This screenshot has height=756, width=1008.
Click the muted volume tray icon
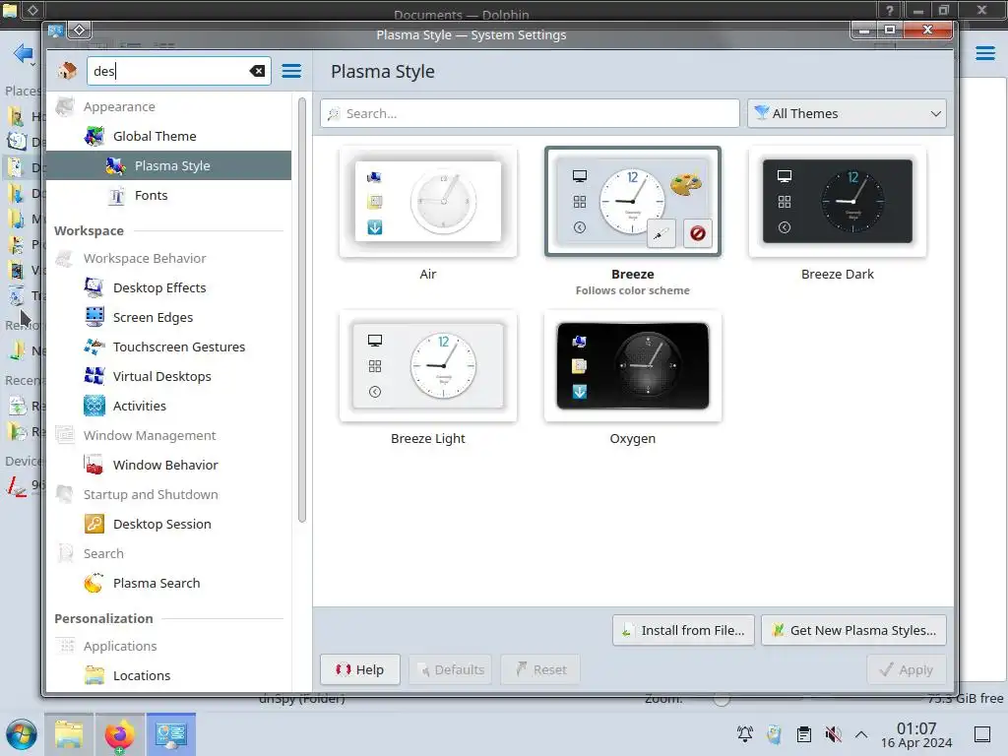[x=833, y=734]
